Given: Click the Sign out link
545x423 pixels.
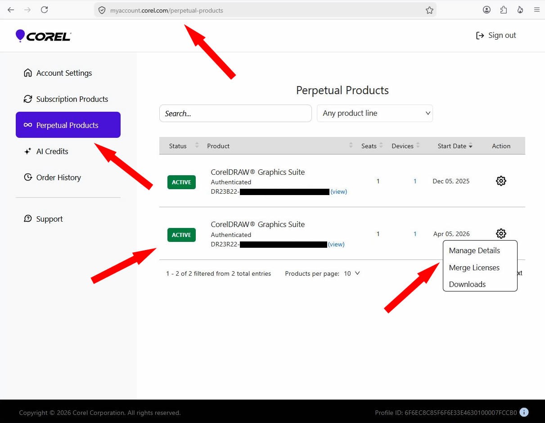Looking at the screenshot, I should click(x=496, y=35).
